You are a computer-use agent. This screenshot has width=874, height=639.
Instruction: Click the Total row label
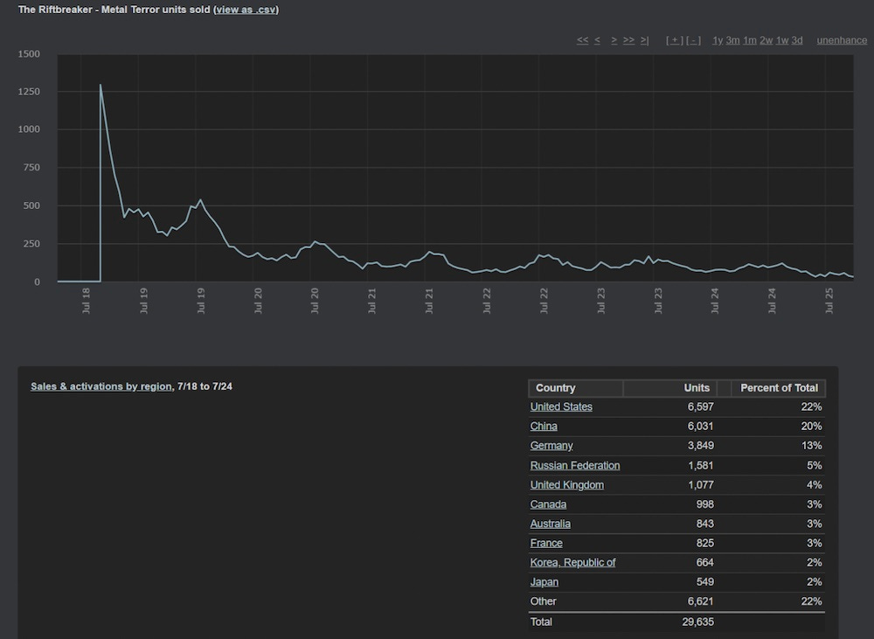(x=541, y=622)
